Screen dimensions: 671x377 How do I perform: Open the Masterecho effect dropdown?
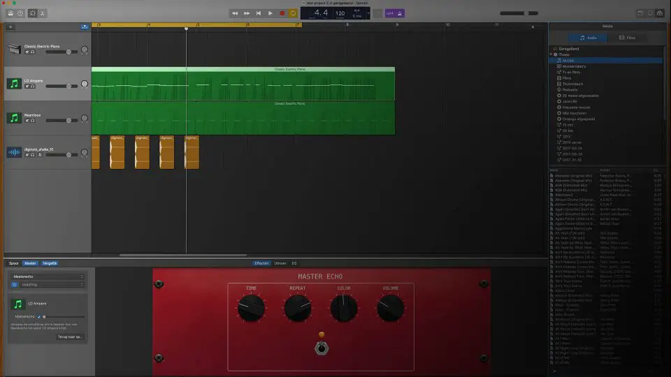click(x=48, y=276)
